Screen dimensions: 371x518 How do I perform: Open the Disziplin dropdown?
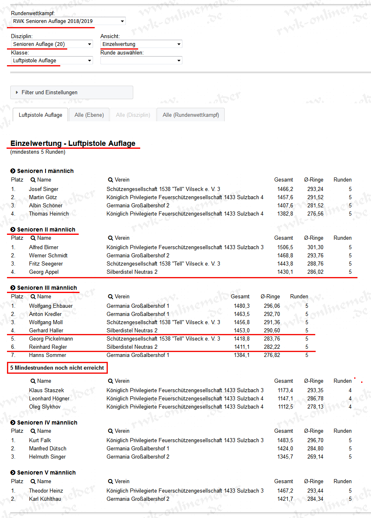point(52,44)
